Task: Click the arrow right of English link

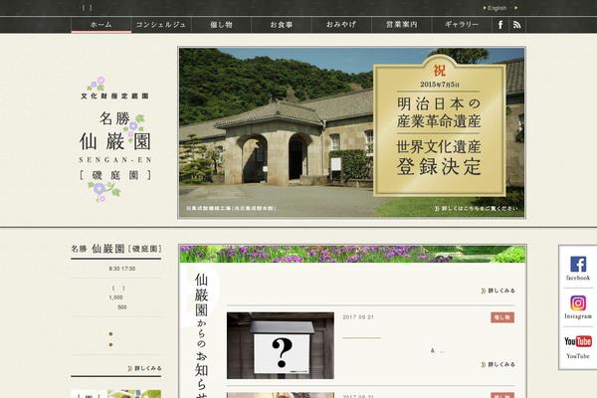Action: (515, 8)
